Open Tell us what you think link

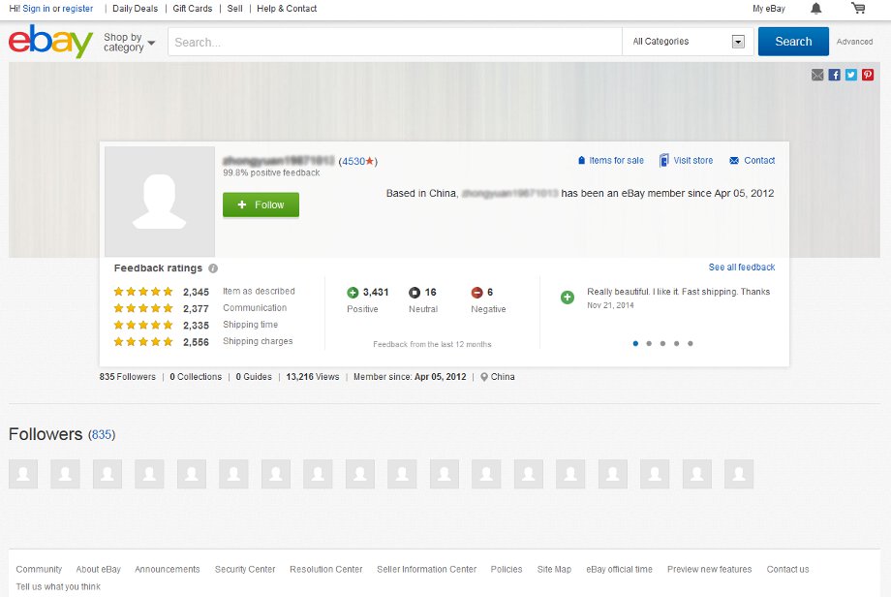click(x=58, y=586)
